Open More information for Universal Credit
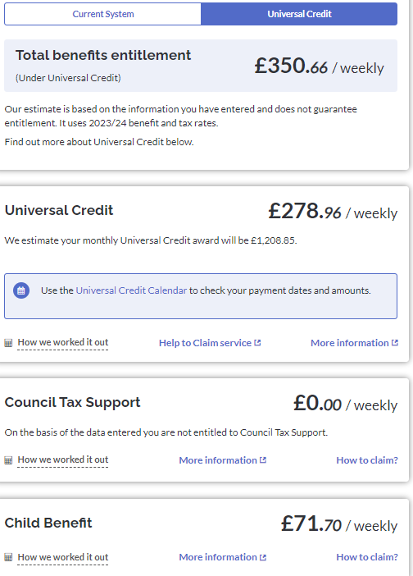This screenshot has width=413, height=576. (350, 343)
